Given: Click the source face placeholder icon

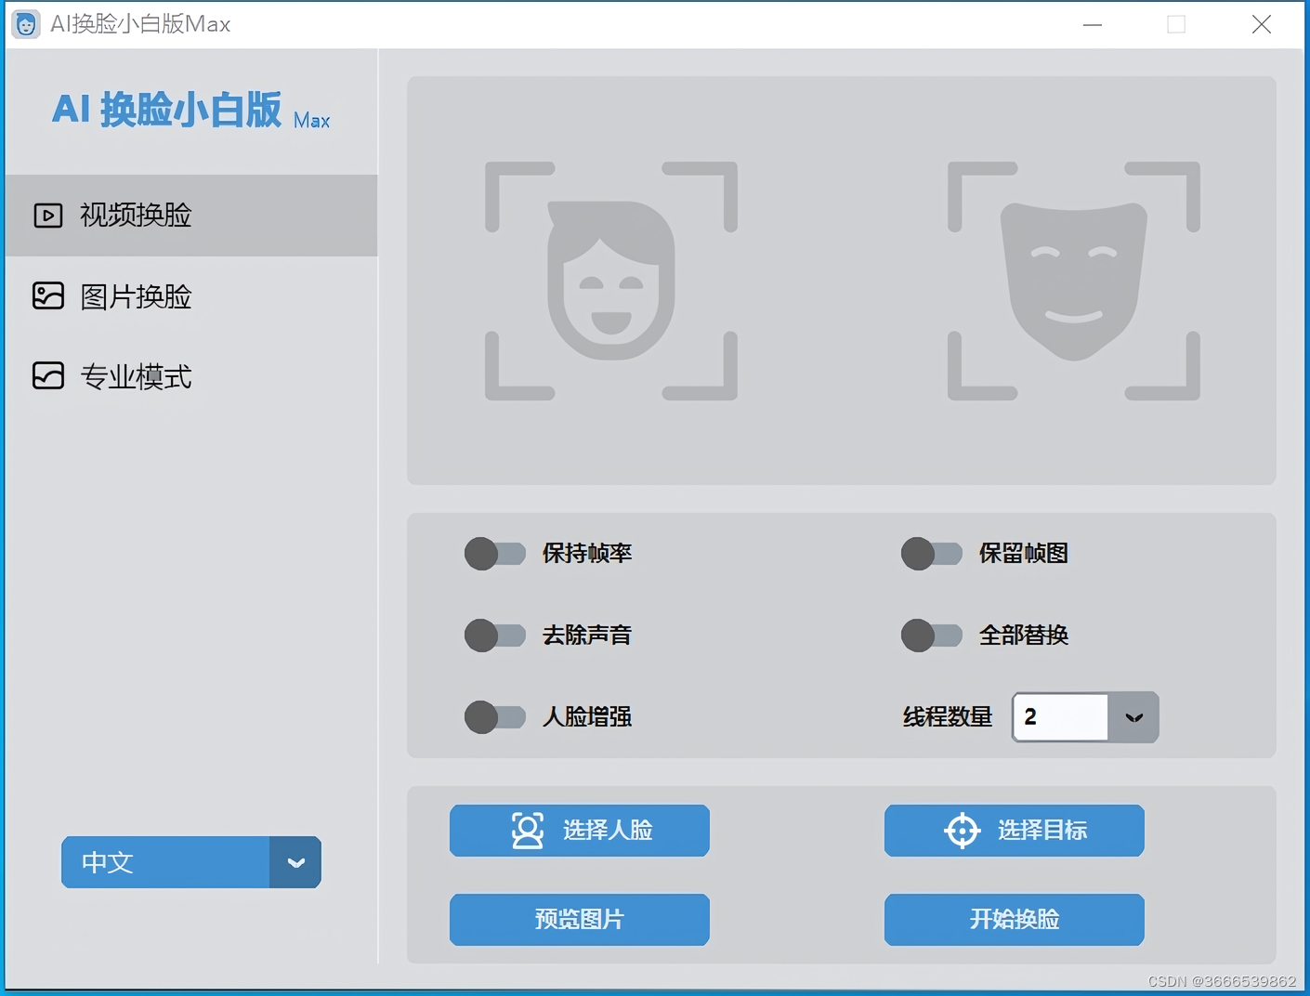Looking at the screenshot, I should (611, 282).
